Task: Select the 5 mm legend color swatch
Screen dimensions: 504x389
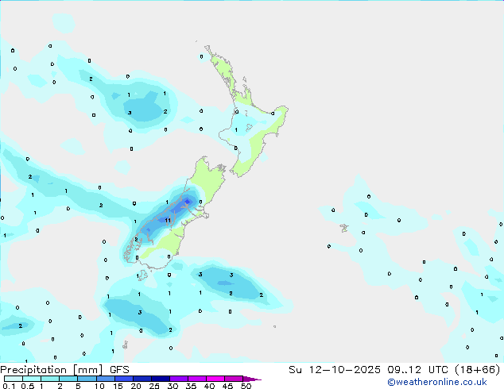Action: pos(87,379)
